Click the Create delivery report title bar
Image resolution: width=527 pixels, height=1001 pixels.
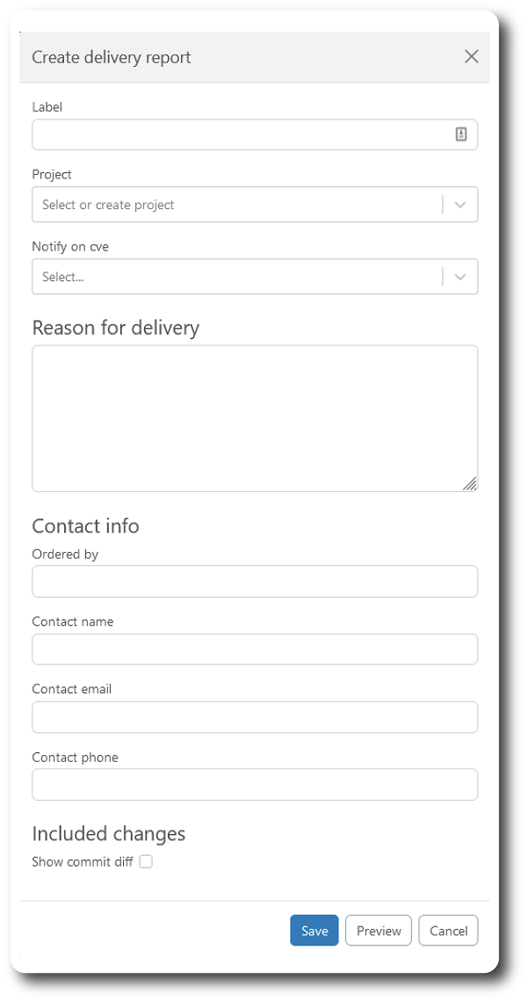[255, 57]
